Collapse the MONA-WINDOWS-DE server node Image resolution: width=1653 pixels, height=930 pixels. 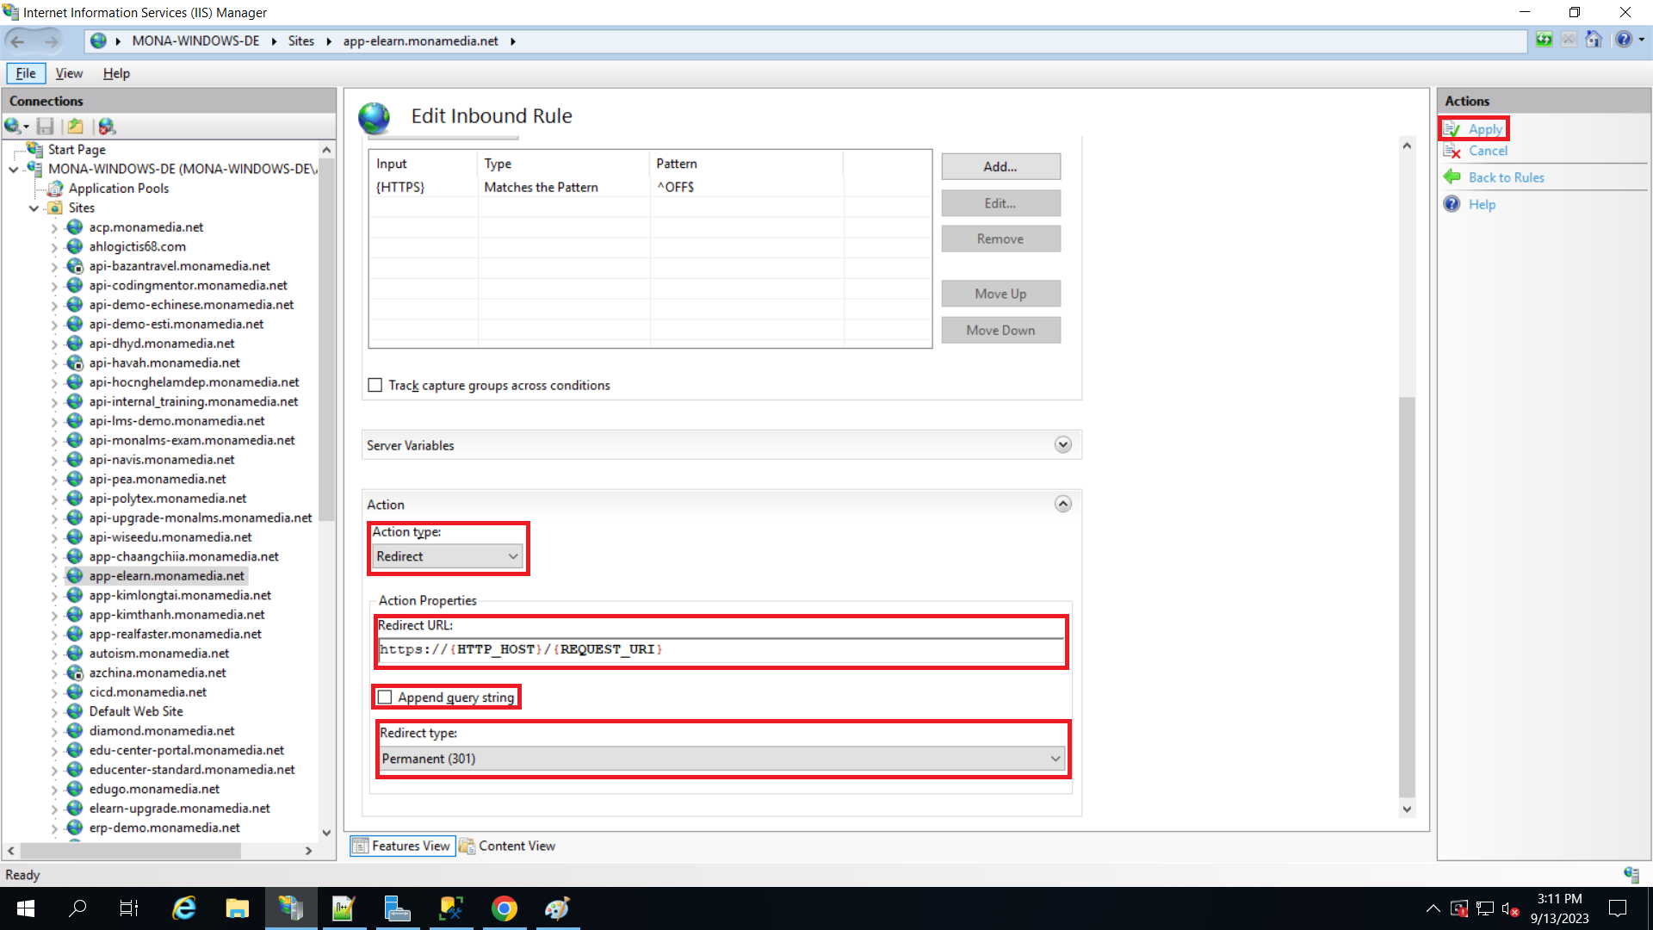pos(13,170)
